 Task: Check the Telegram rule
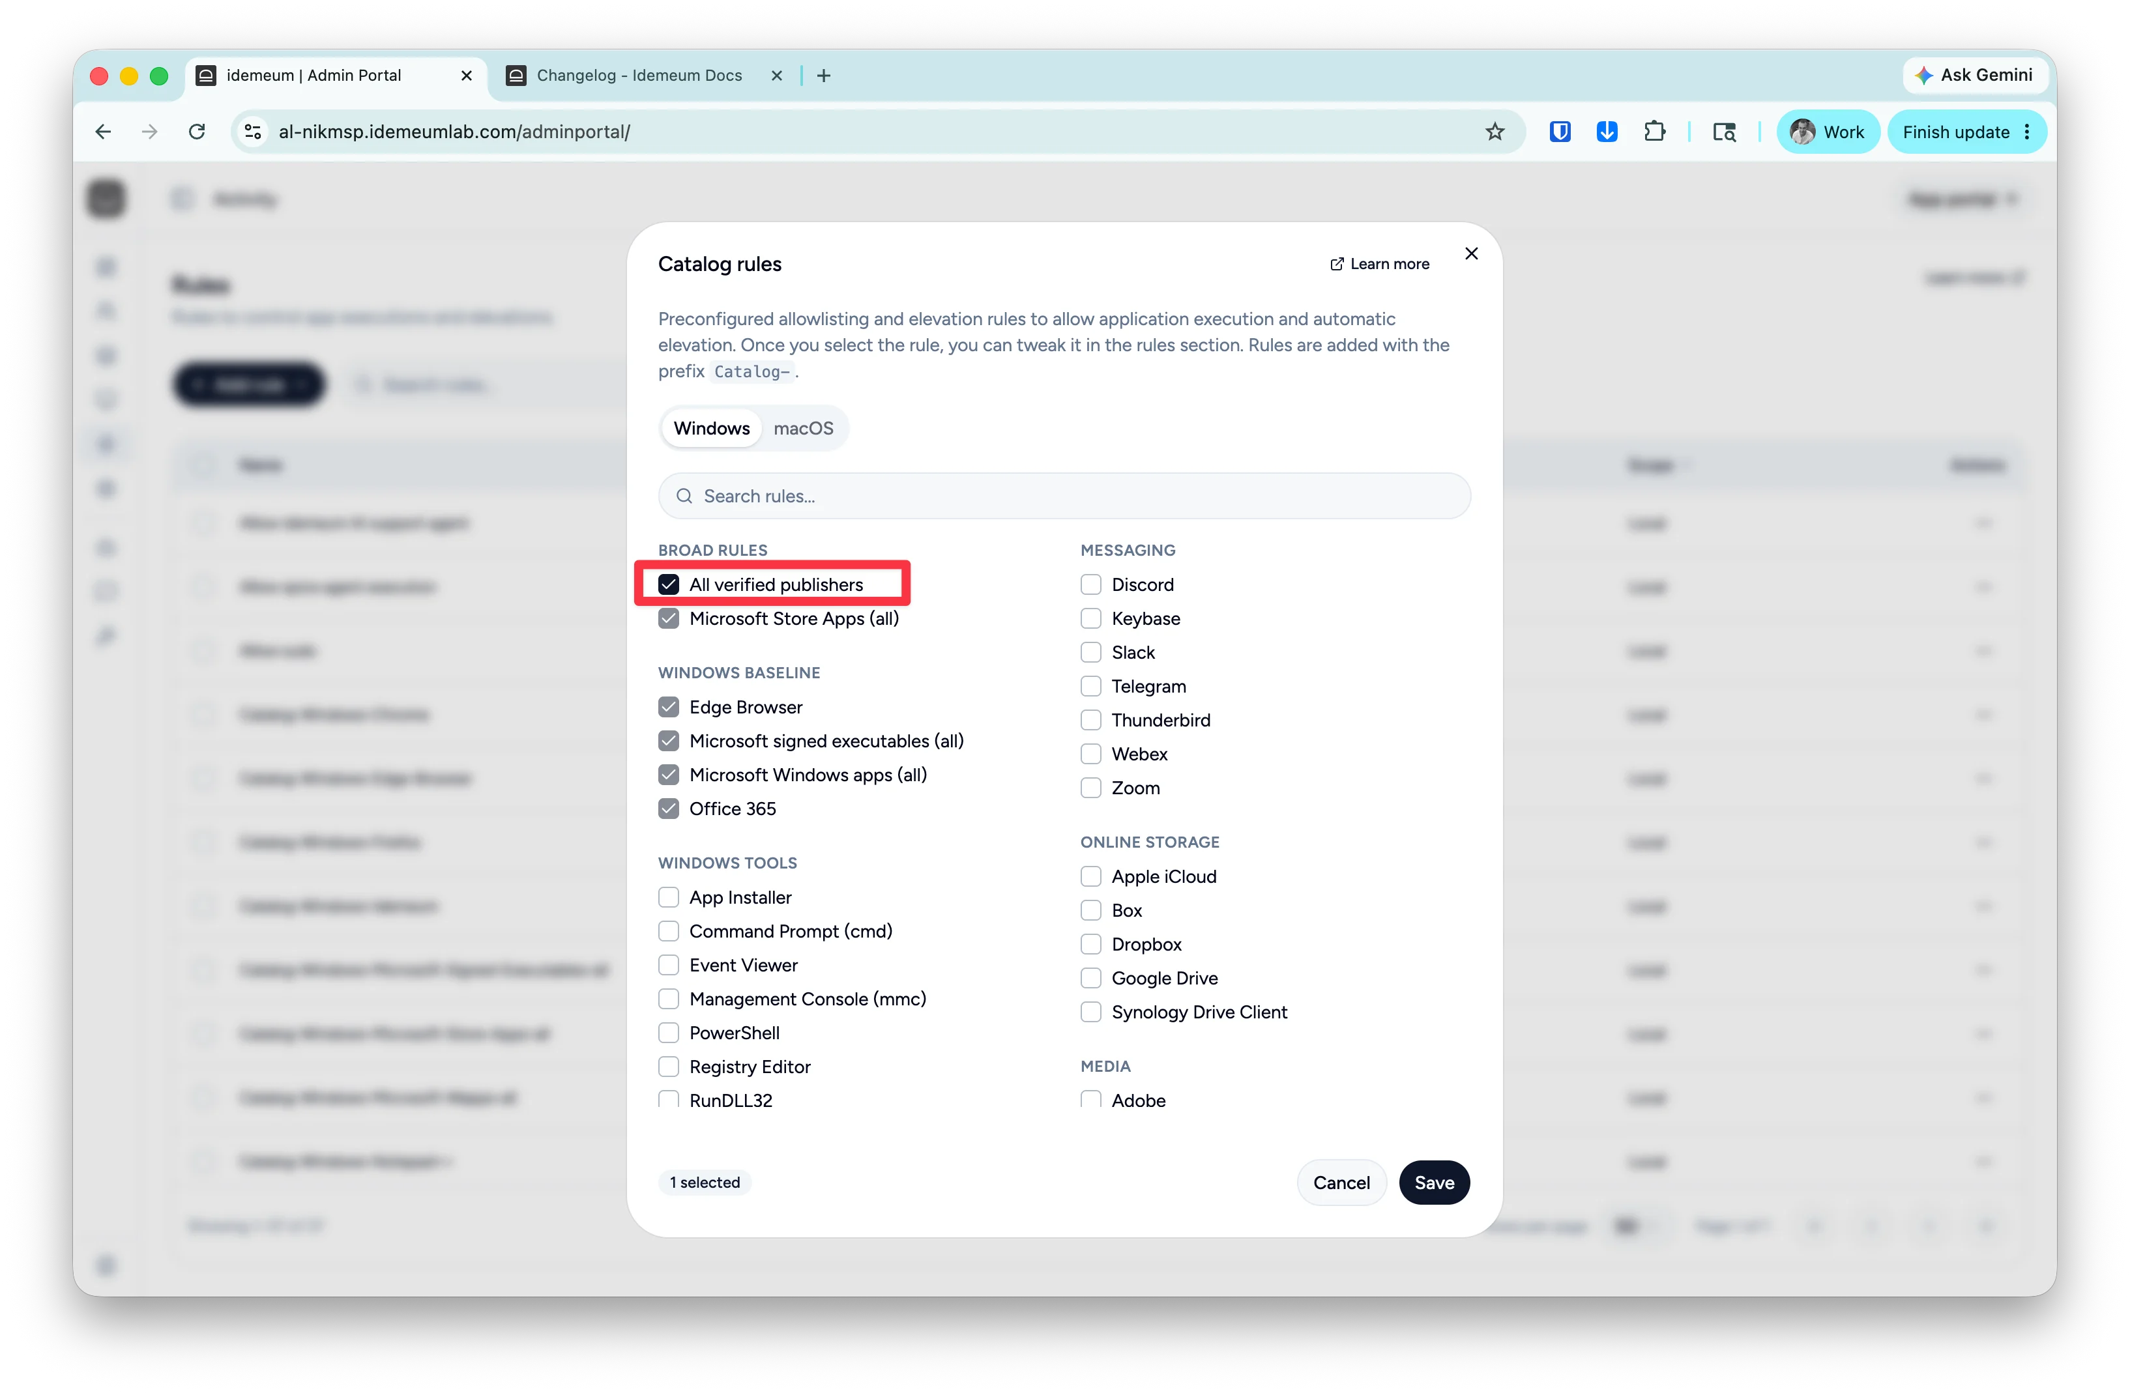1091,686
